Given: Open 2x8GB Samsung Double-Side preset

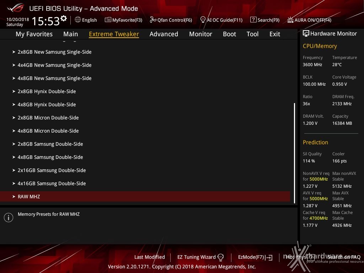Looking at the screenshot, I should [x=145, y=144].
